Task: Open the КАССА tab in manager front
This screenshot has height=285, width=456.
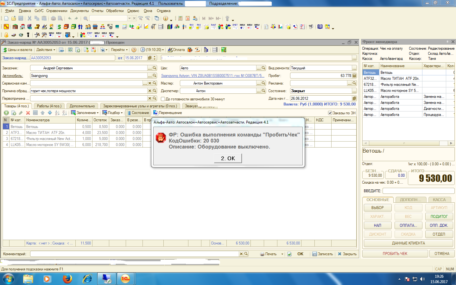Action: point(439,200)
